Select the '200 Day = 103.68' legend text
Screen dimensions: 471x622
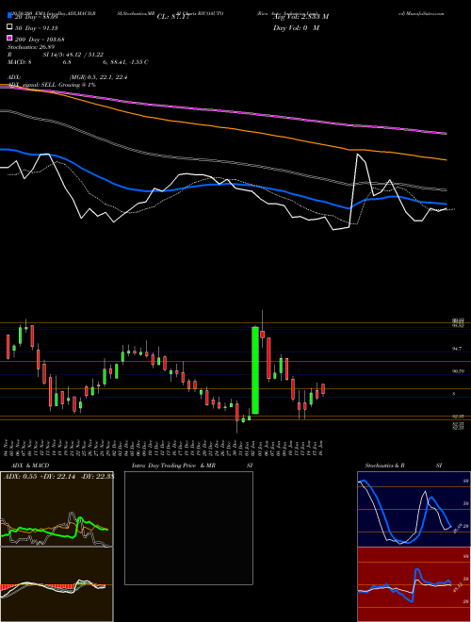coord(39,40)
